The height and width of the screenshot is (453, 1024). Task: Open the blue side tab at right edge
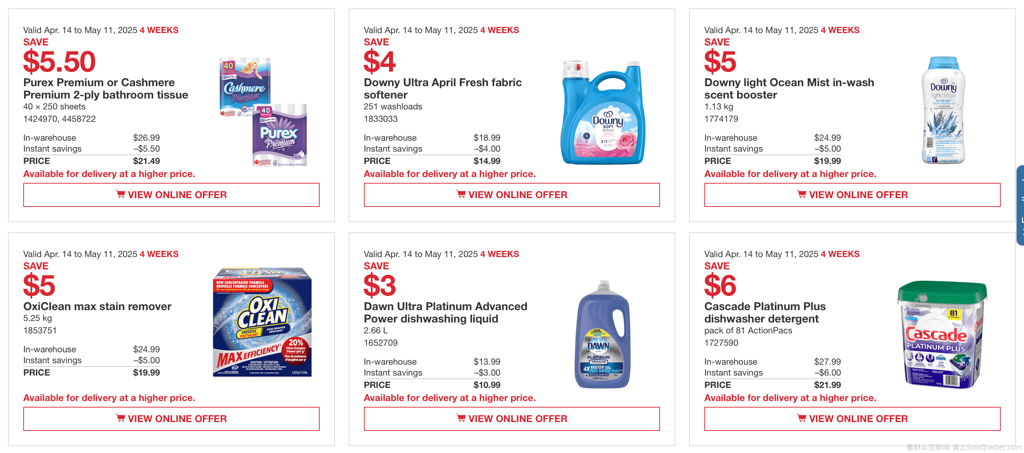tap(1020, 205)
